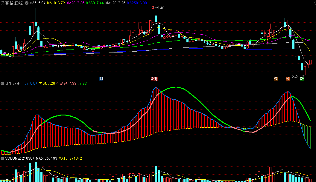316x182 pixels.
Task: Click the green 跌 marker icon
Action: tap(302, 79)
